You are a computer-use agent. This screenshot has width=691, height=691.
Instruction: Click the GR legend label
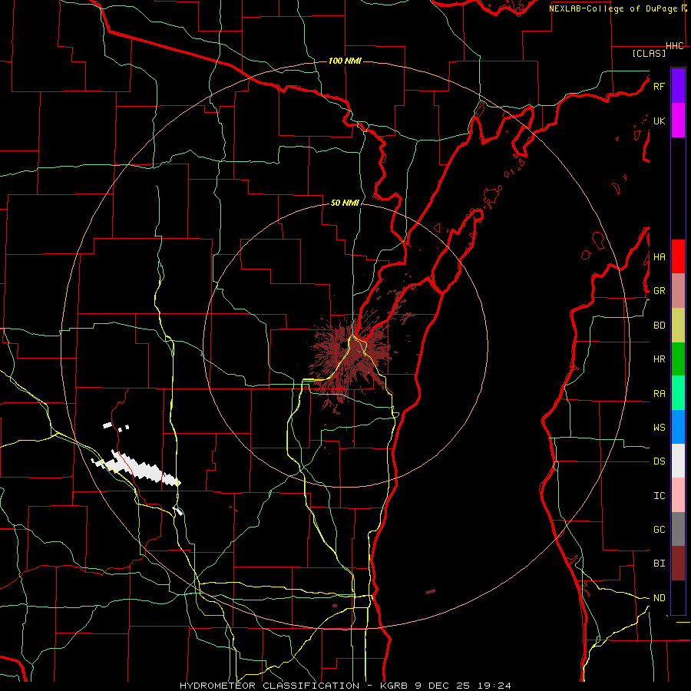tap(659, 291)
